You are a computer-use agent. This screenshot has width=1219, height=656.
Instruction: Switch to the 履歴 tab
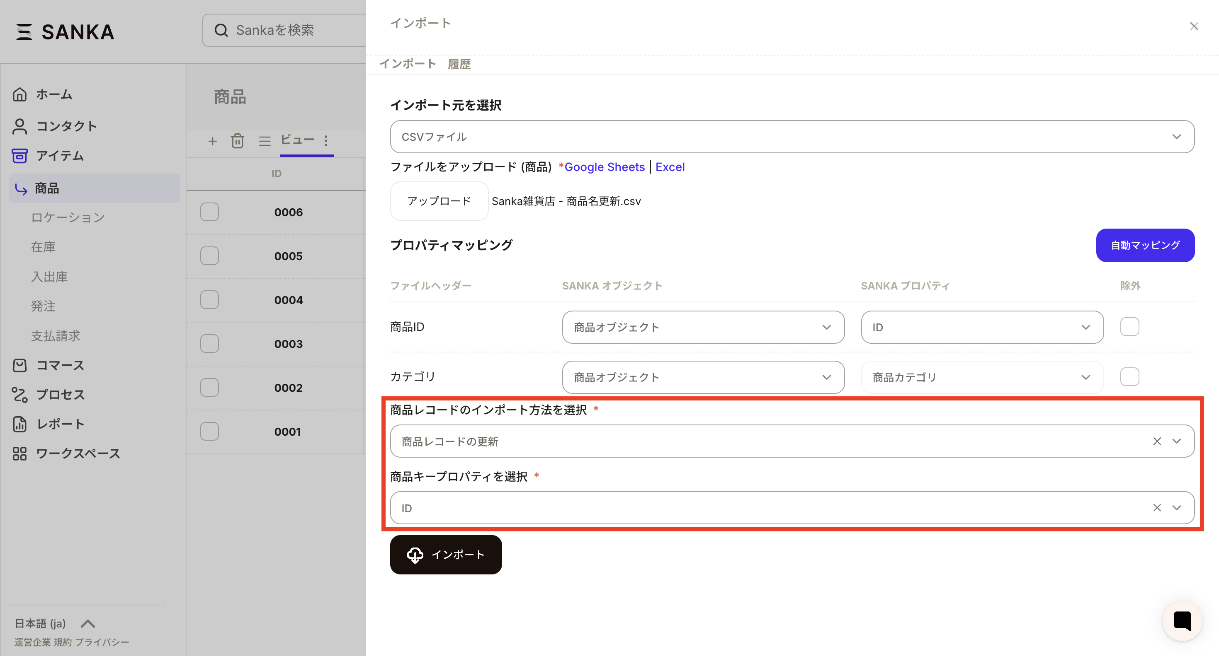coord(459,64)
